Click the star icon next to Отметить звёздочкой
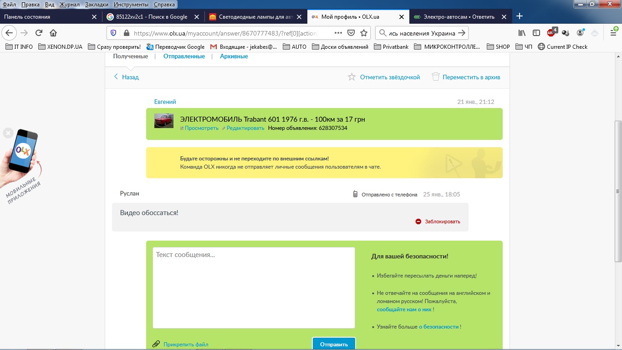Screen dimensions: 622x350 pyautogui.click(x=352, y=77)
